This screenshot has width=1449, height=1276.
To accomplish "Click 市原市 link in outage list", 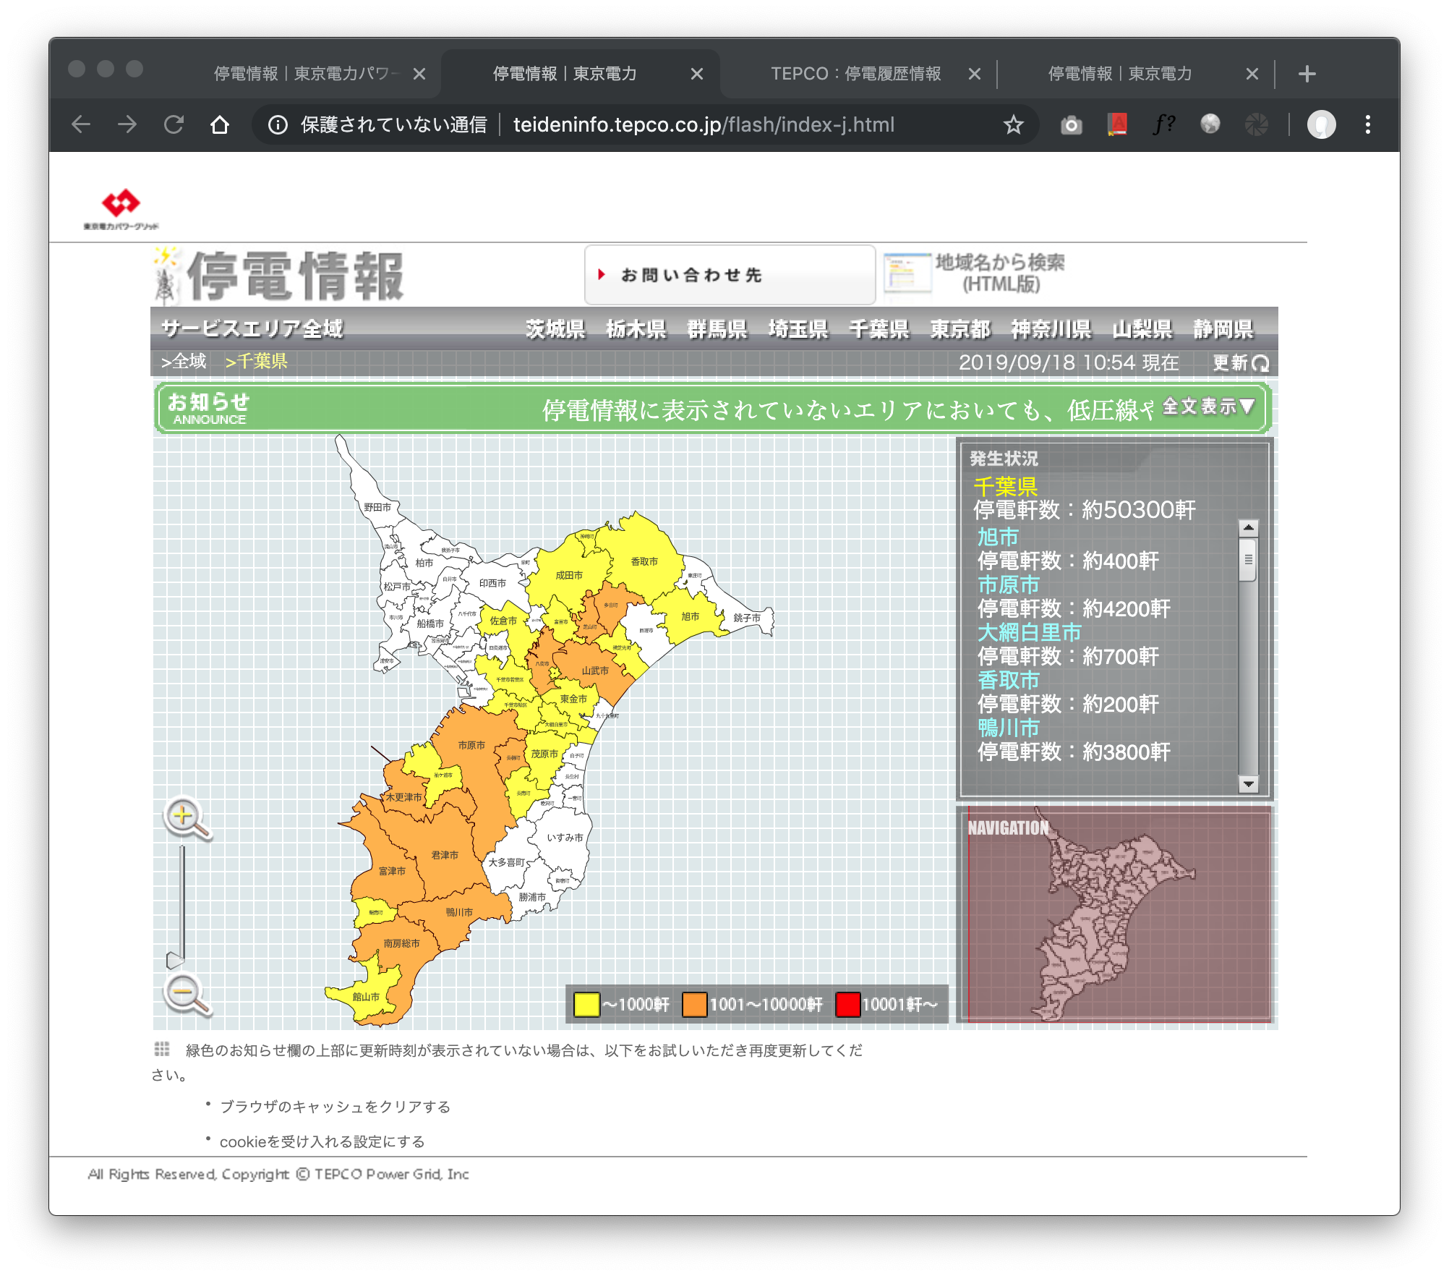I will coord(1008,584).
